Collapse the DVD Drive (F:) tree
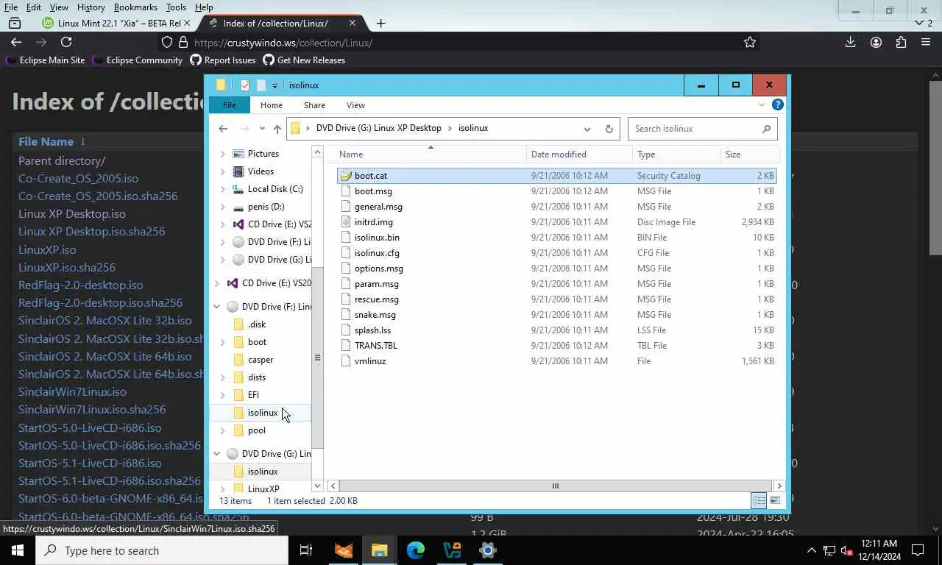The width and height of the screenshot is (942, 565). 217,307
